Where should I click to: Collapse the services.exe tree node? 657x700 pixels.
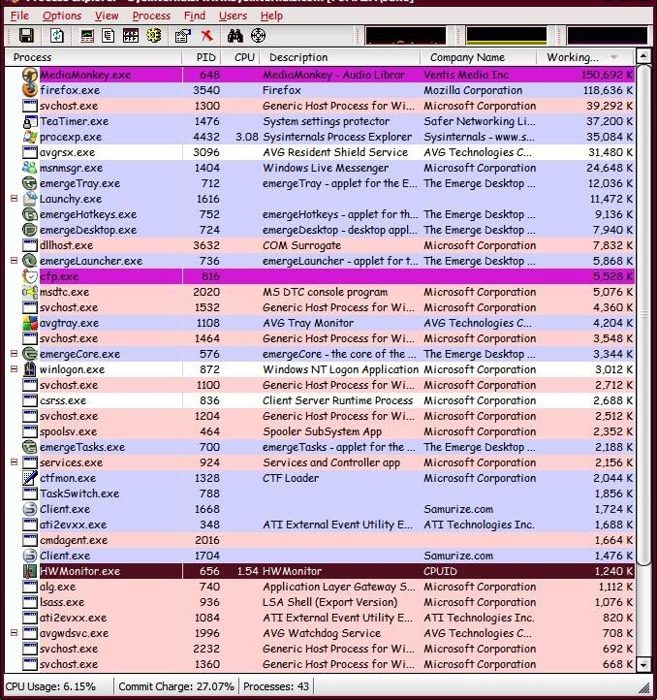coord(15,462)
